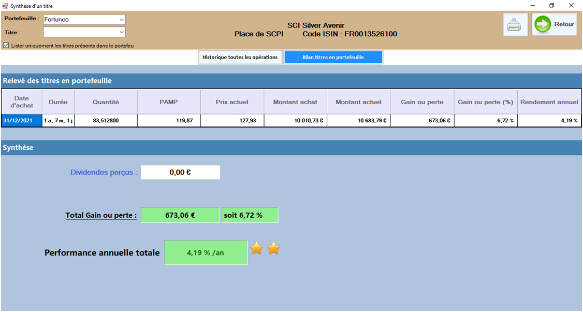Select 'Bilan titres en portefeuille' tab

tap(333, 58)
